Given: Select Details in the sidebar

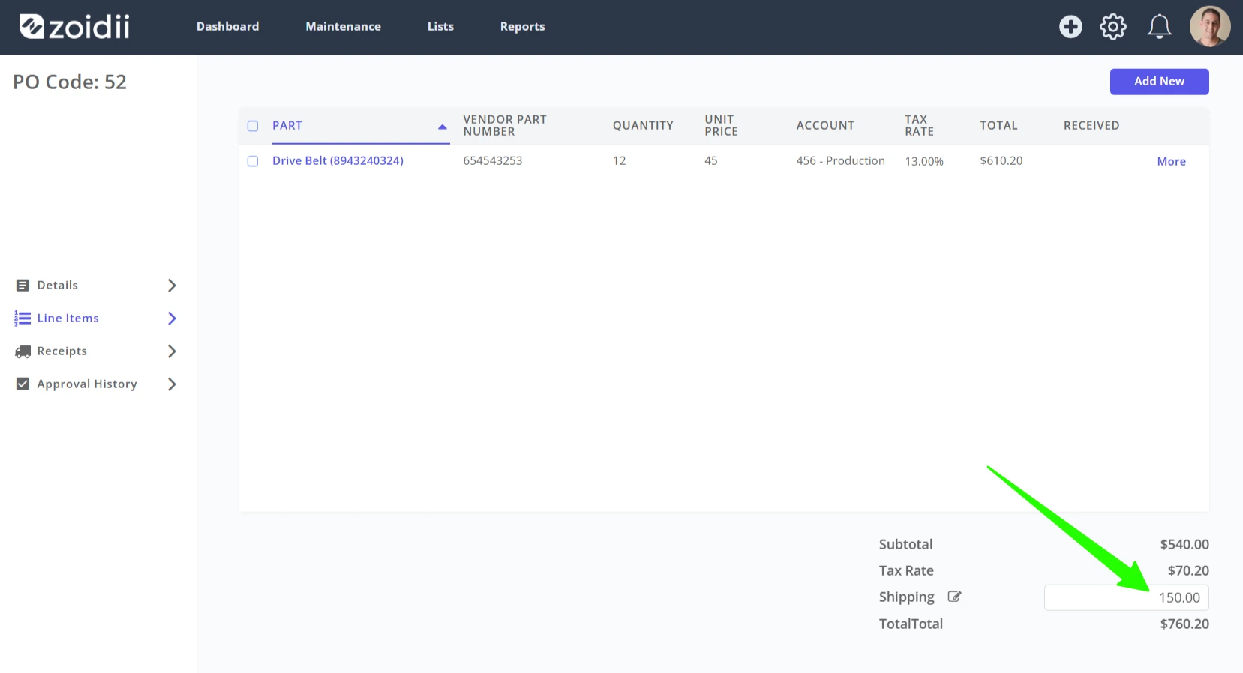Looking at the screenshot, I should 58,285.
